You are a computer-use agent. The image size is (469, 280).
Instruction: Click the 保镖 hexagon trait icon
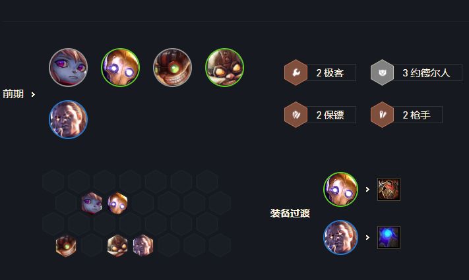pos(296,115)
